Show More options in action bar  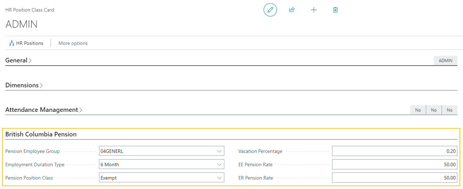pos(73,43)
